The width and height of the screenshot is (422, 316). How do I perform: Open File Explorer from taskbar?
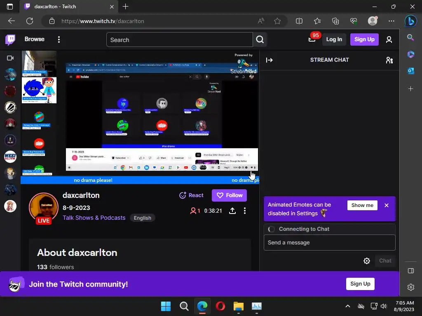tap(239, 306)
